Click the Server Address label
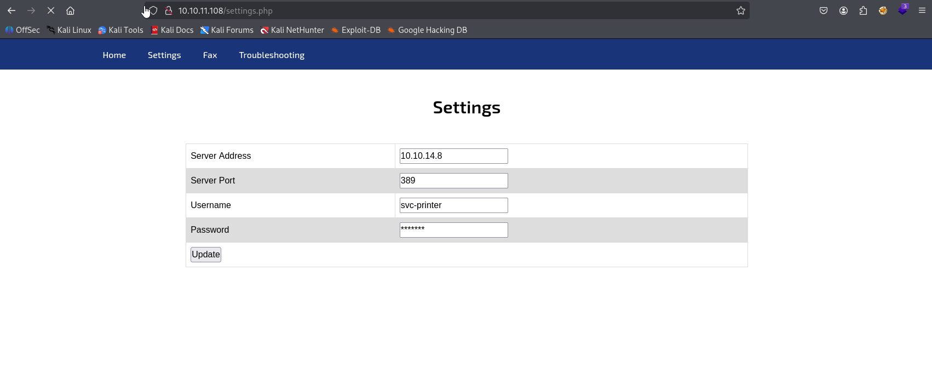This screenshot has height=385, width=932. (x=221, y=156)
